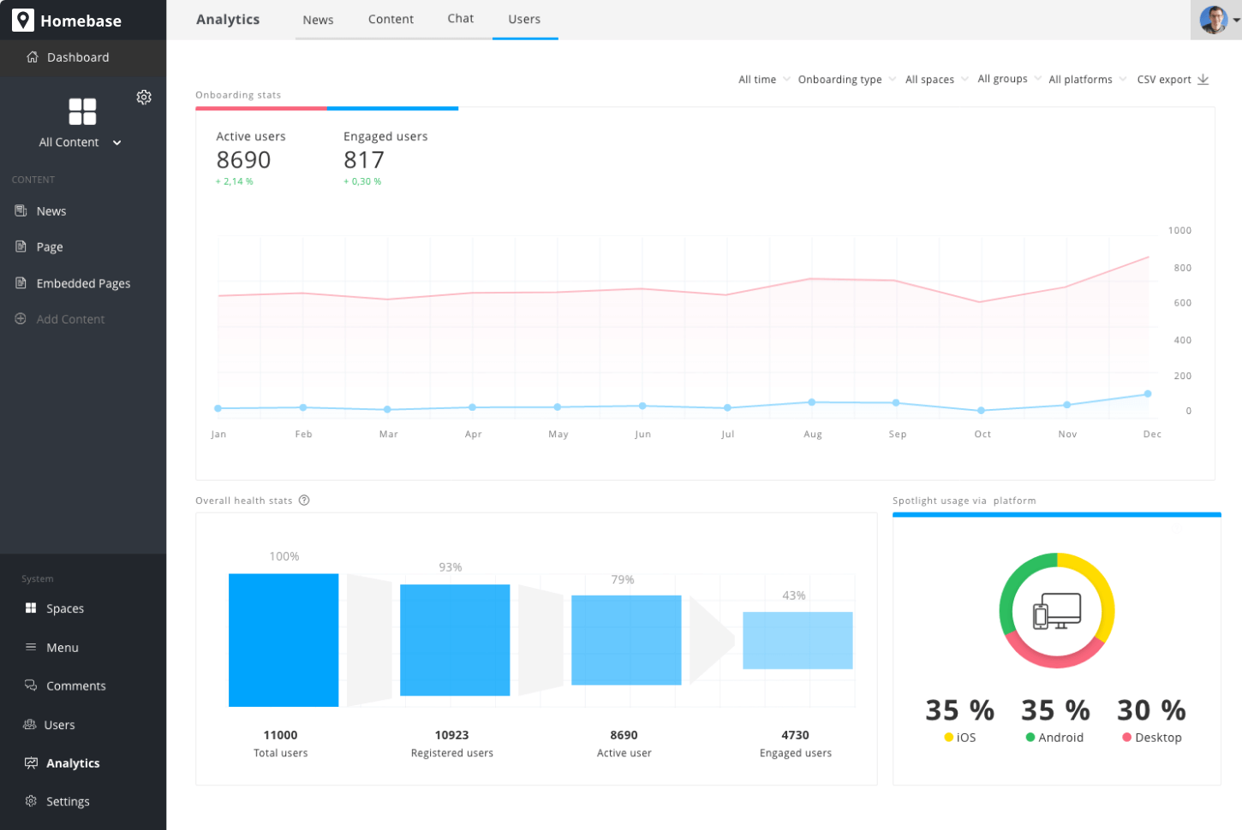Click the Menu hamburger icon
The image size is (1242, 830).
31,647
